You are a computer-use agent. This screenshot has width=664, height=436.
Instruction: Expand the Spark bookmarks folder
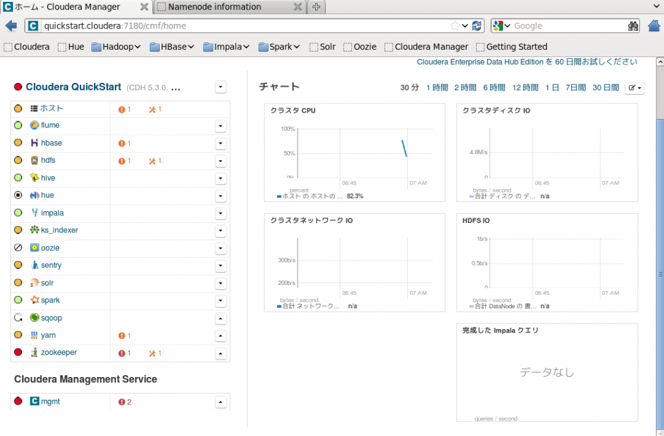tap(279, 47)
